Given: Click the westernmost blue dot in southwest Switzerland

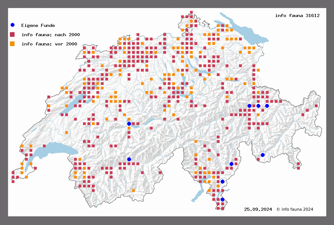Looking at the screenshot, I should click(x=129, y=159).
